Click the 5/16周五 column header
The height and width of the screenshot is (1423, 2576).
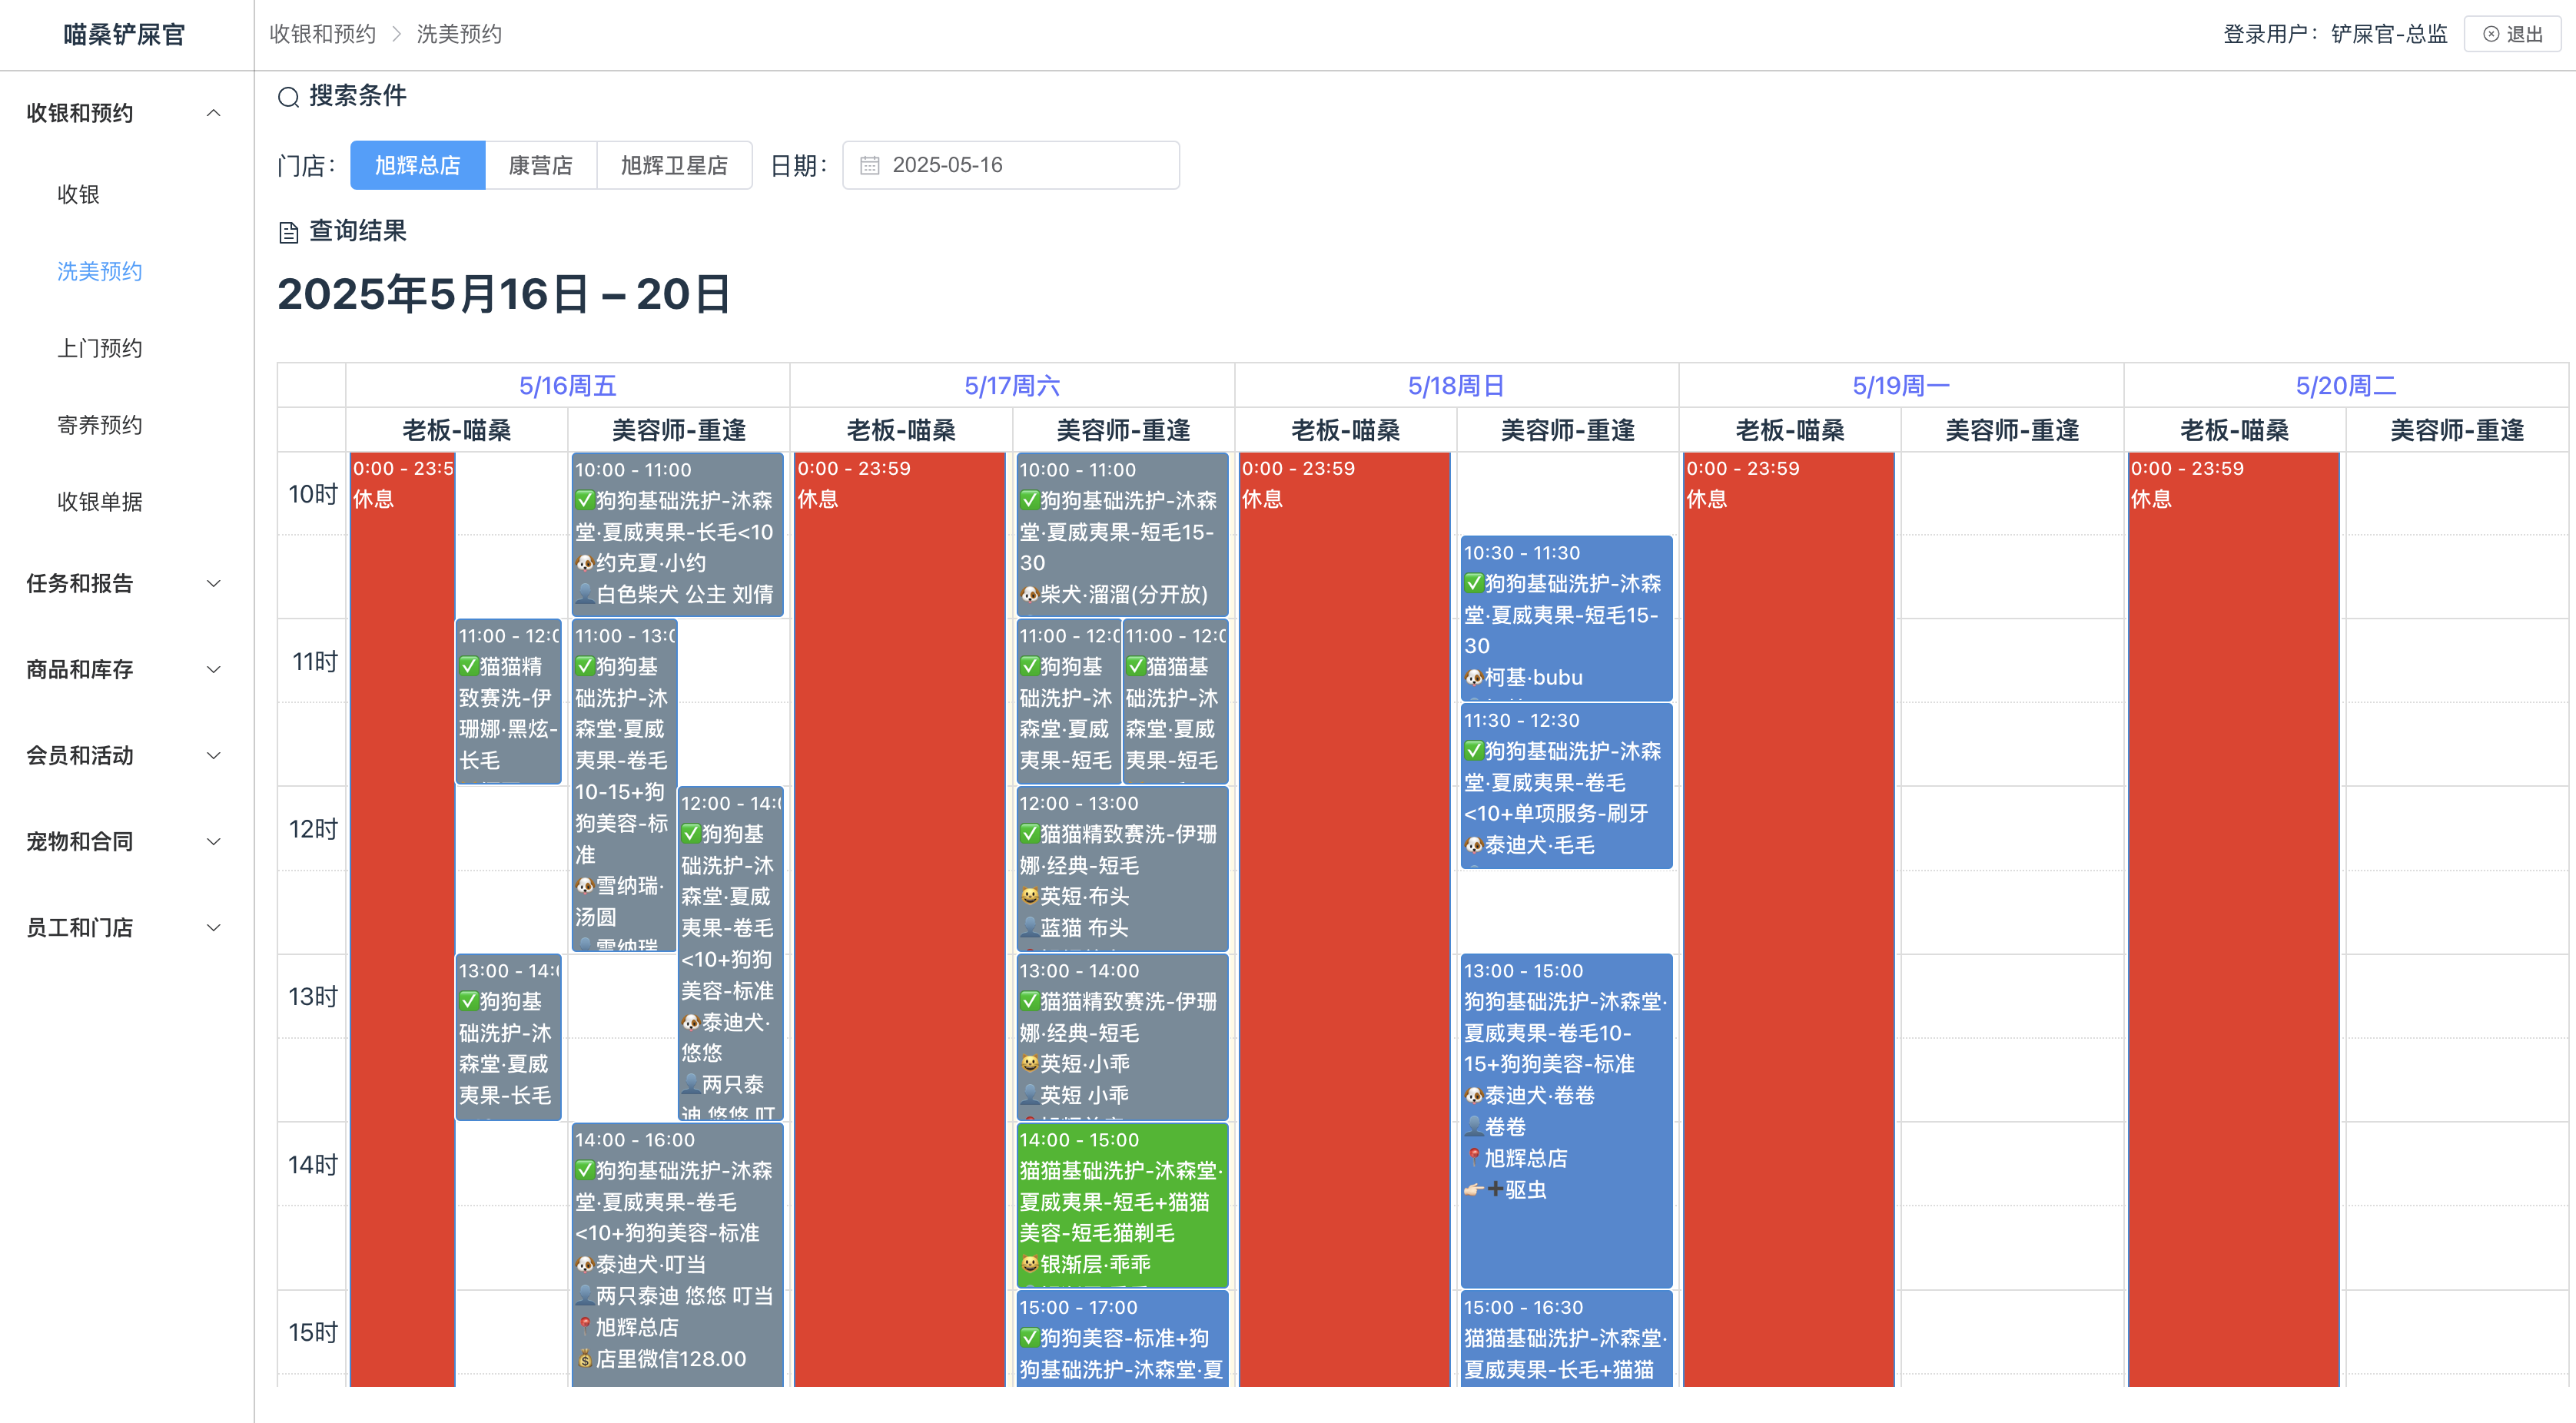[567, 386]
